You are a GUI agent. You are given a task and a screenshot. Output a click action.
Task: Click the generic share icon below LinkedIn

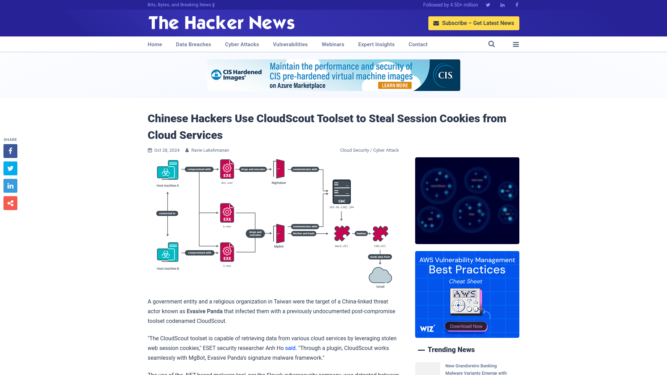(10, 203)
